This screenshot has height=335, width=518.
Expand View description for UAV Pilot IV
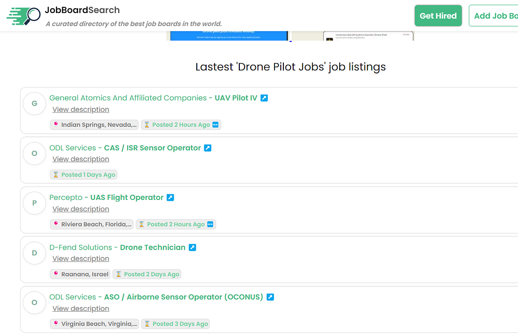pos(81,109)
